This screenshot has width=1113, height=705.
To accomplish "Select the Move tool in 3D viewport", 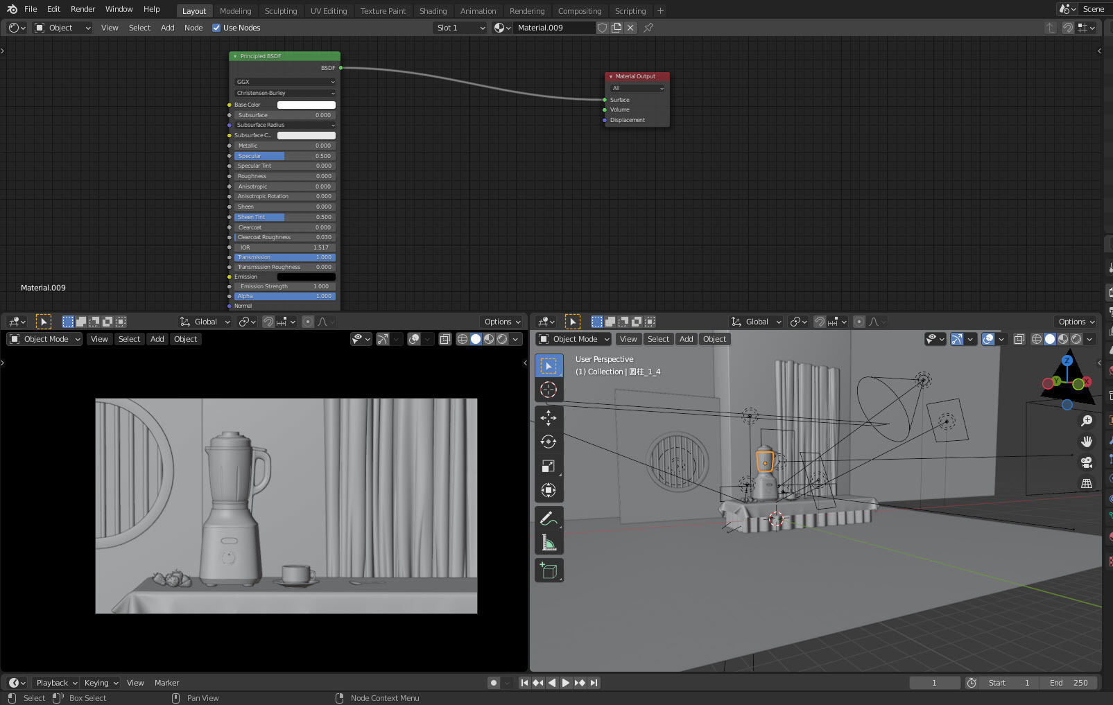I will coord(548,417).
